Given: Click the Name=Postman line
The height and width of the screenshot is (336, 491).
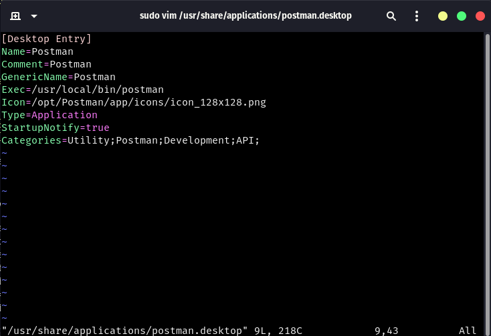Looking at the screenshot, I should (x=37, y=51).
